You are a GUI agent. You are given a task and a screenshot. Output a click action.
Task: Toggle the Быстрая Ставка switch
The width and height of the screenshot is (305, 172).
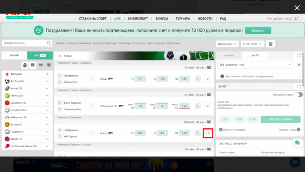point(298,95)
